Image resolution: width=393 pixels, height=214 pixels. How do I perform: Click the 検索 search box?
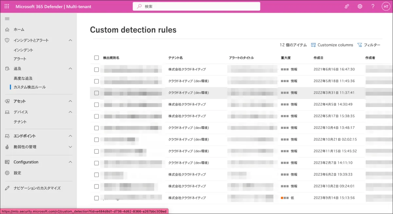(196, 7)
